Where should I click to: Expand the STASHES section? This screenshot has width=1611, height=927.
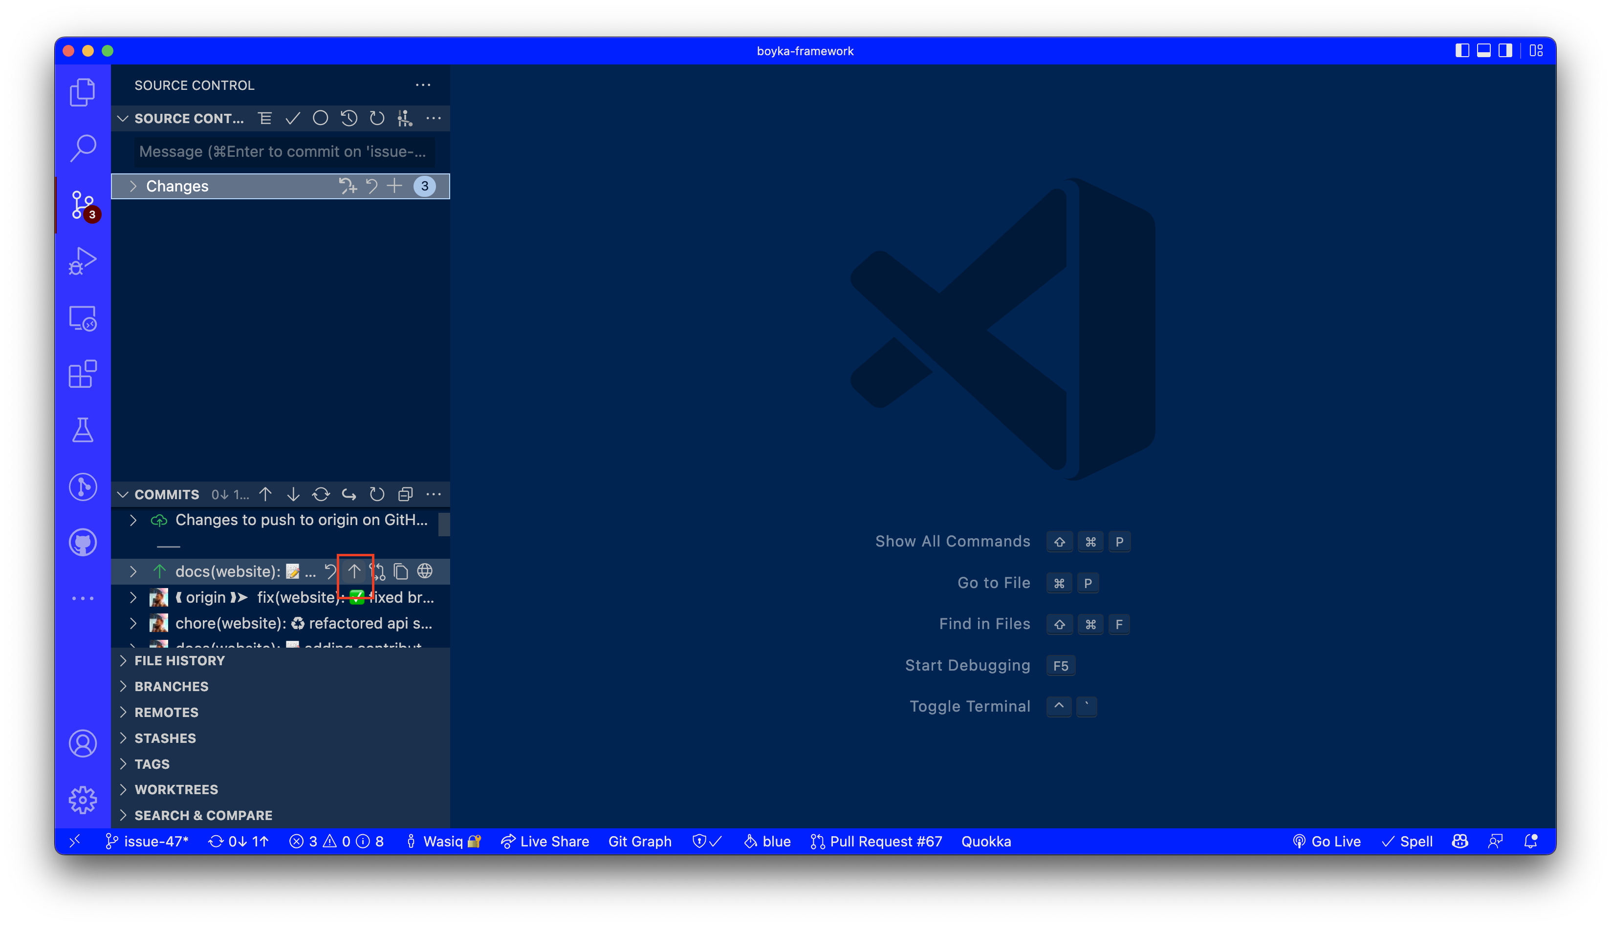tap(165, 738)
